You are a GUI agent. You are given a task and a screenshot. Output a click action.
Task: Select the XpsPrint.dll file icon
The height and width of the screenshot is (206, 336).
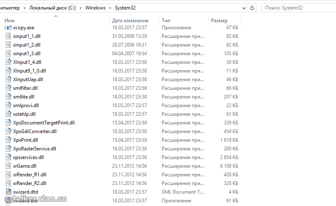coord(8,140)
